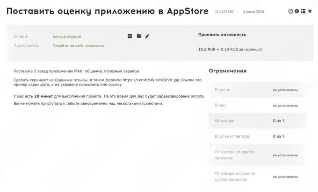Click the "Проявить активность" heading
Screen dimensions: 318x192
pyautogui.click(x=222, y=35)
